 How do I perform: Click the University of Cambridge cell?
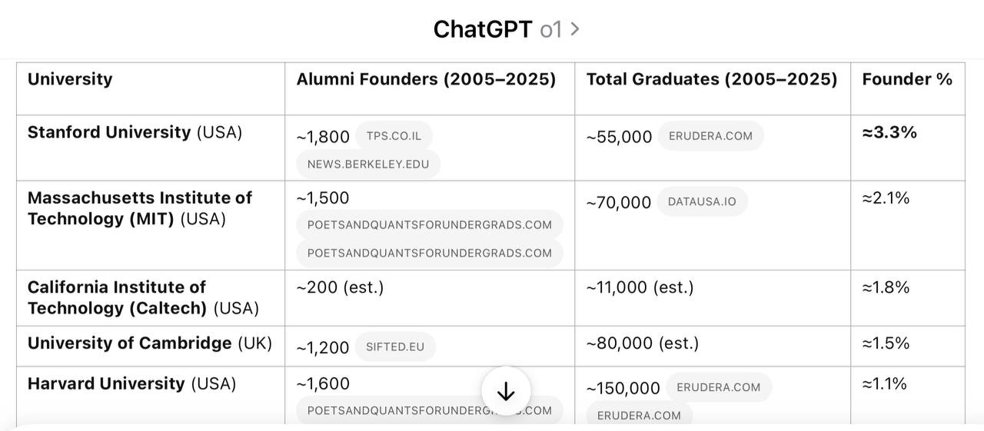[x=151, y=346]
